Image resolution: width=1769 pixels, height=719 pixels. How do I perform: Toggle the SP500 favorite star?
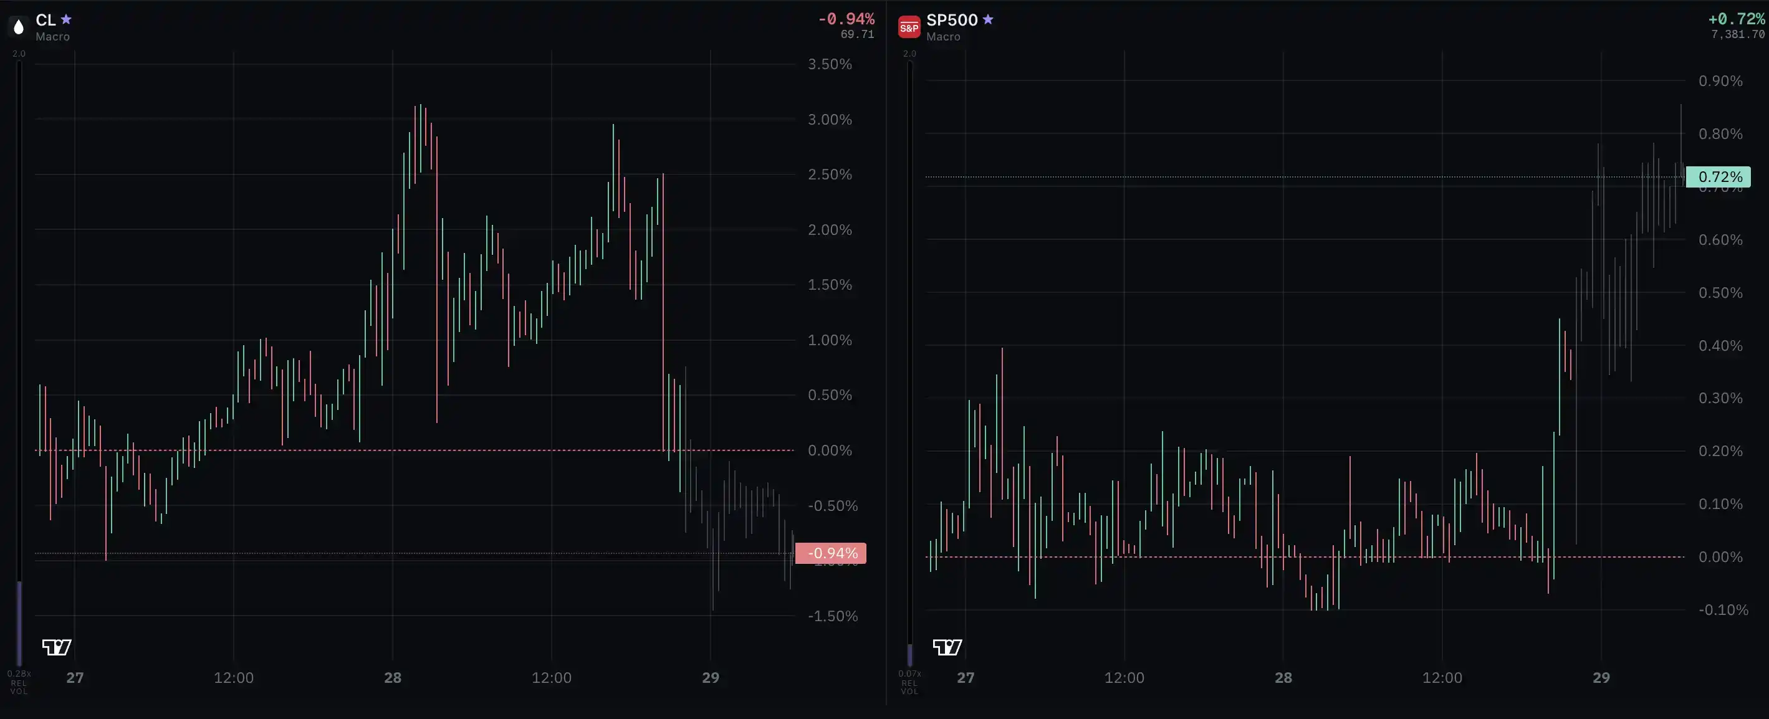[x=987, y=19]
